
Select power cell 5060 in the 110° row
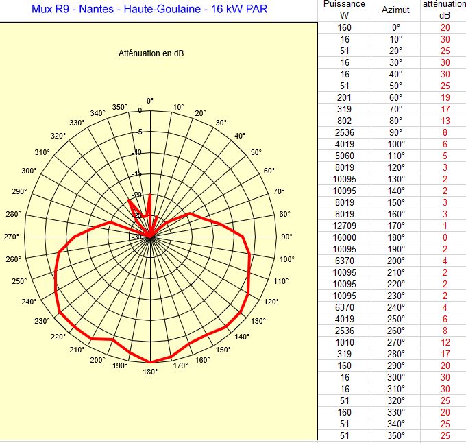345,156
